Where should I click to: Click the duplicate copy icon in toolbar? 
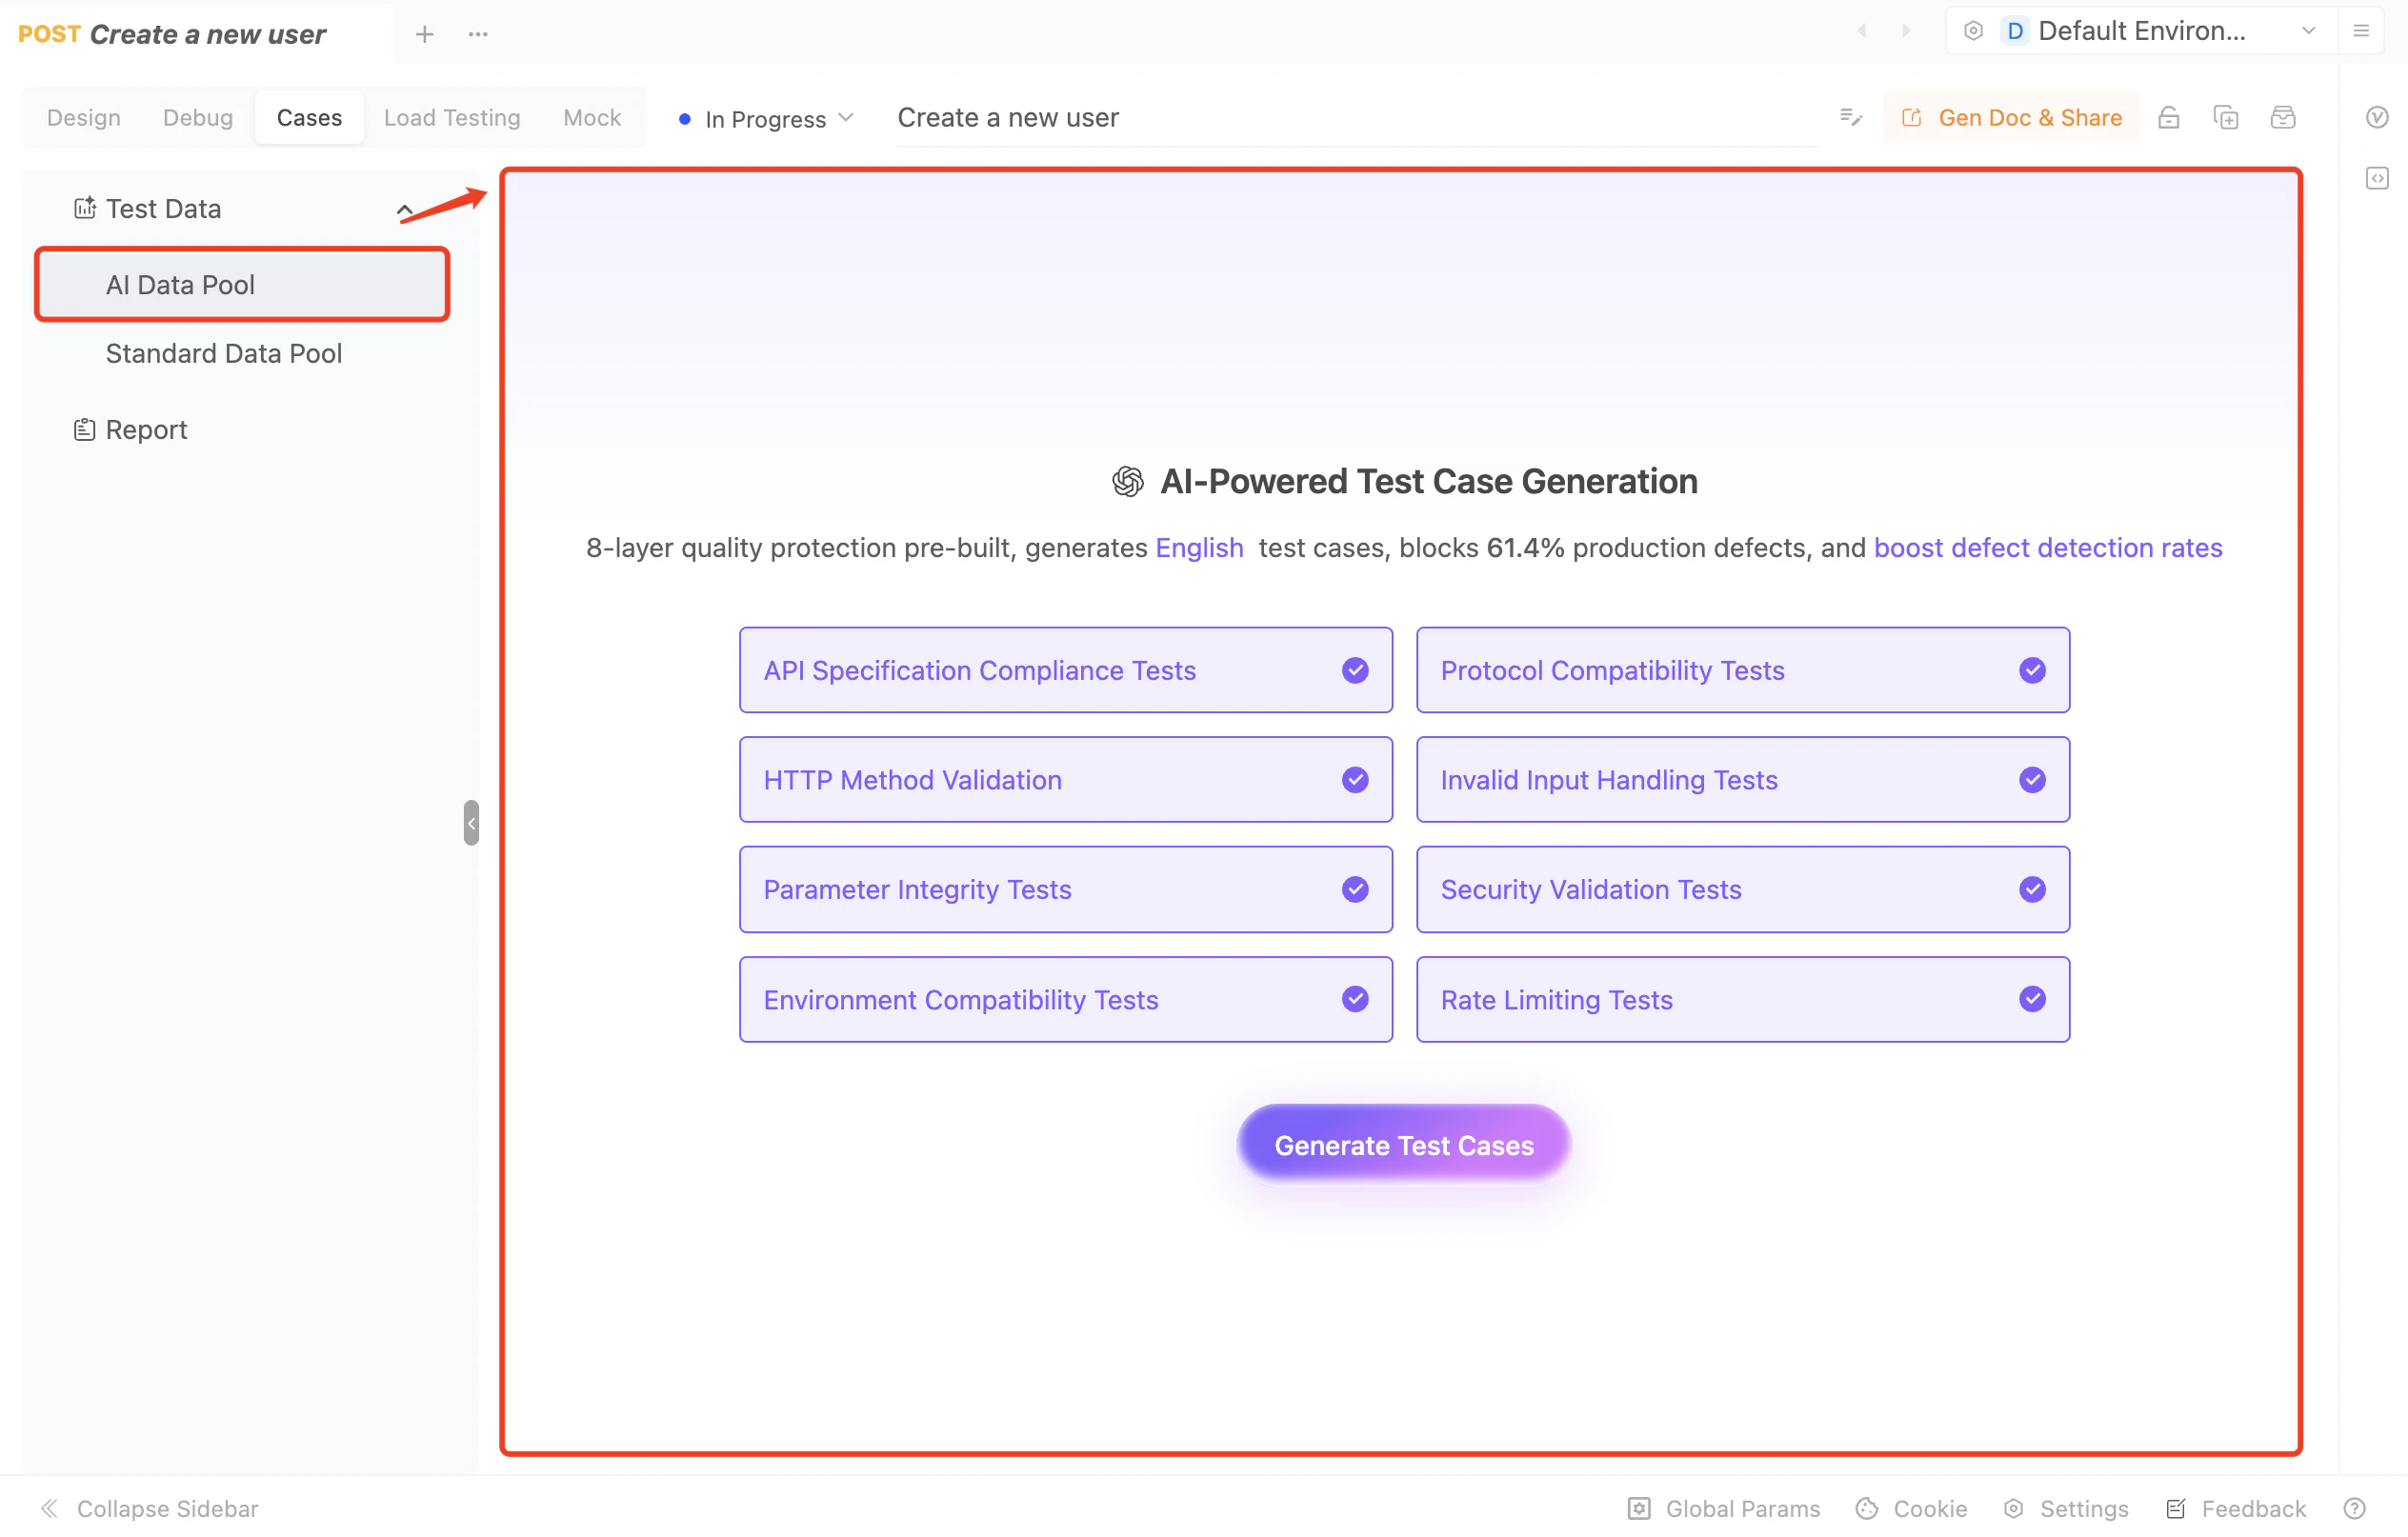[2225, 118]
